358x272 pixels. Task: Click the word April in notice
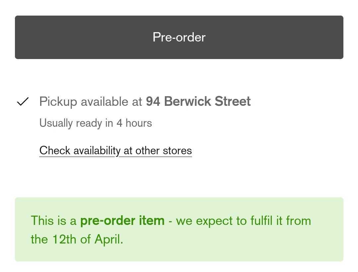[x=108, y=239]
